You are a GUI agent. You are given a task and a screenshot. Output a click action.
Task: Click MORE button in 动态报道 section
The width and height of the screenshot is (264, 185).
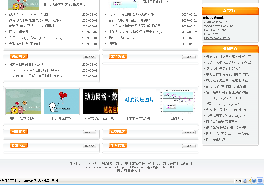189,132
